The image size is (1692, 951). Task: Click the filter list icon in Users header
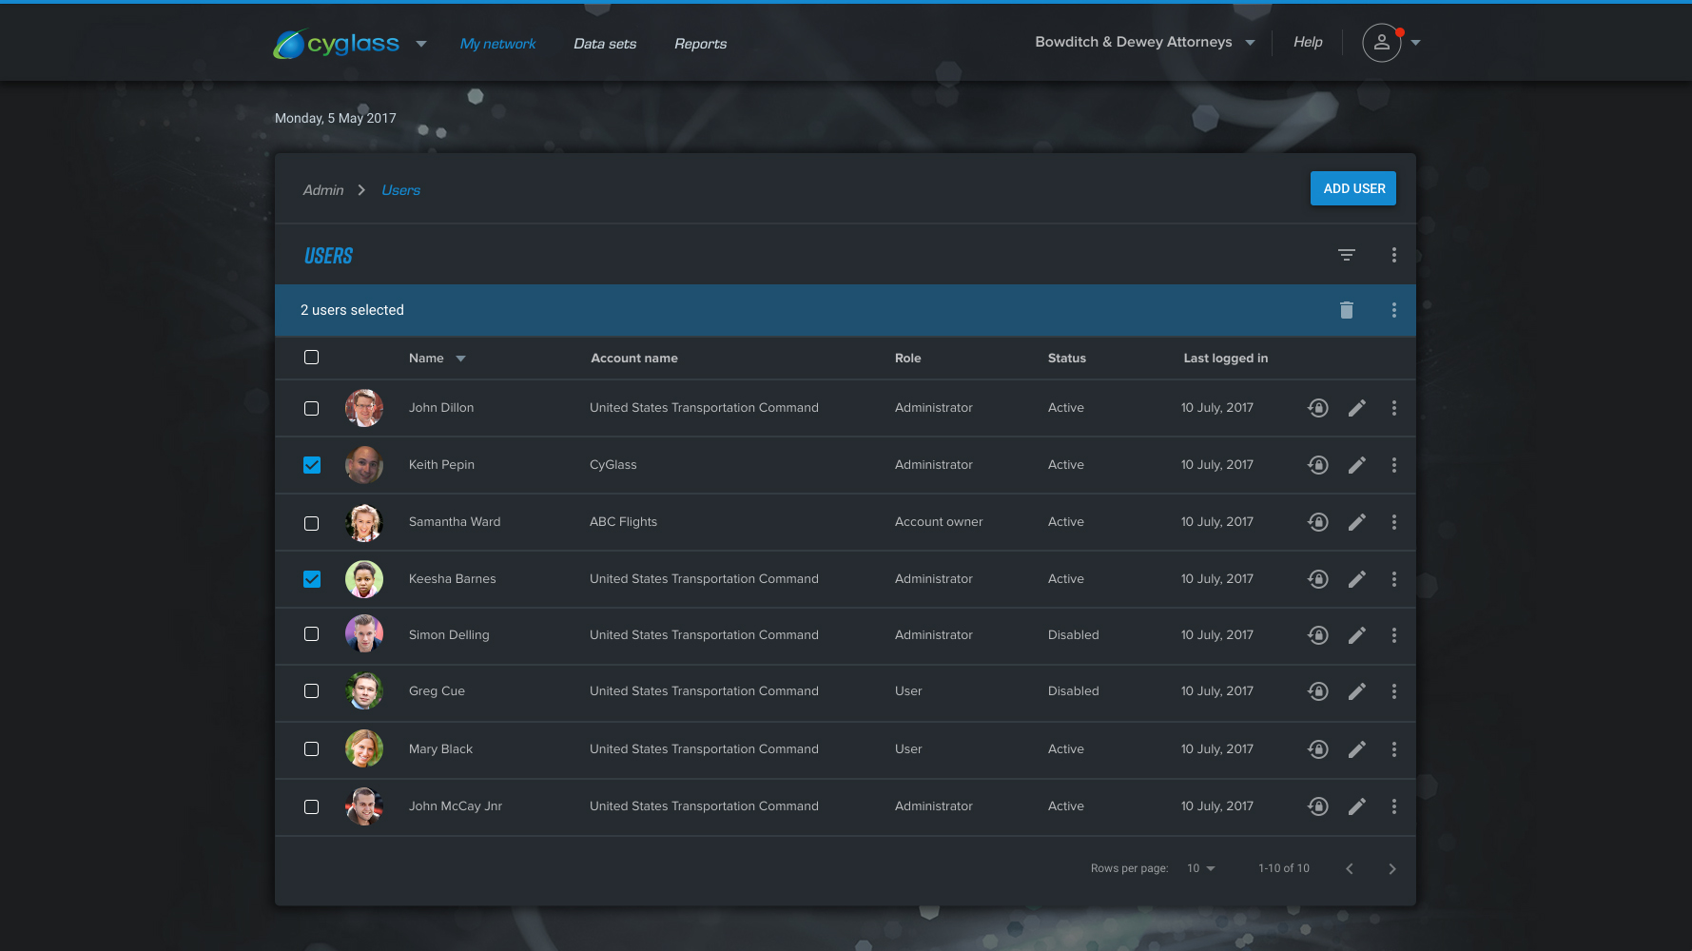tap(1346, 255)
